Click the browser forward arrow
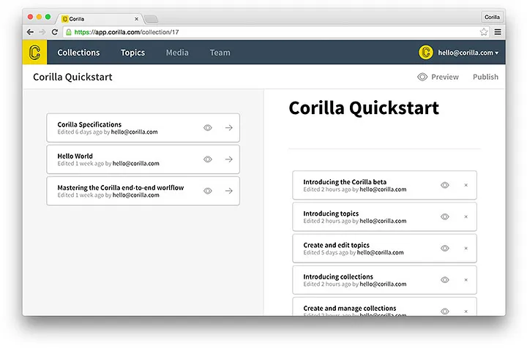This screenshot has width=527, height=351. tap(42, 32)
